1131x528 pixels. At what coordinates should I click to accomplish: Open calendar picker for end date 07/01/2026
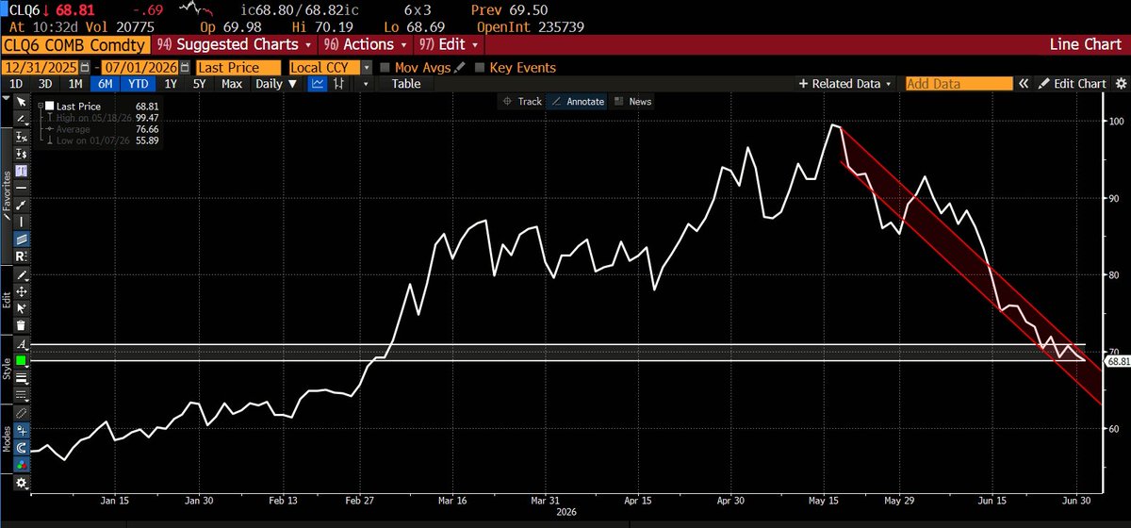(x=184, y=68)
